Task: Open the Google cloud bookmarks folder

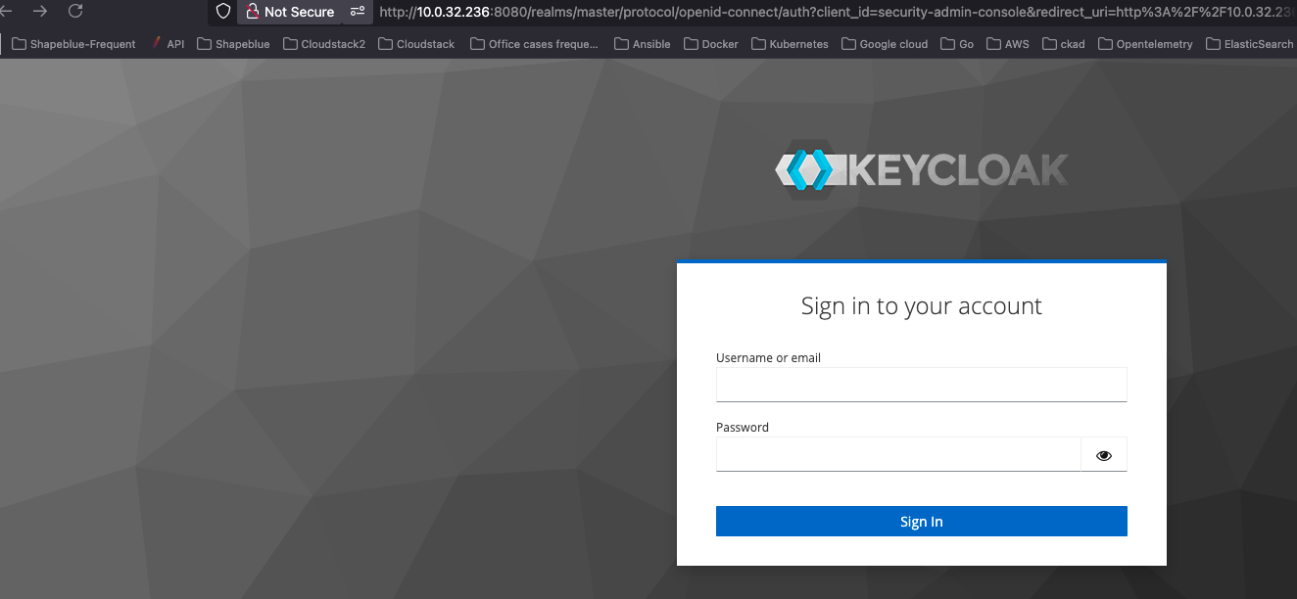Action: tap(885, 44)
